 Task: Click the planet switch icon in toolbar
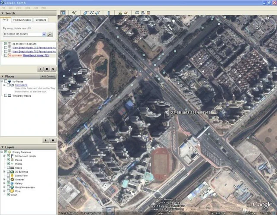(126, 13)
